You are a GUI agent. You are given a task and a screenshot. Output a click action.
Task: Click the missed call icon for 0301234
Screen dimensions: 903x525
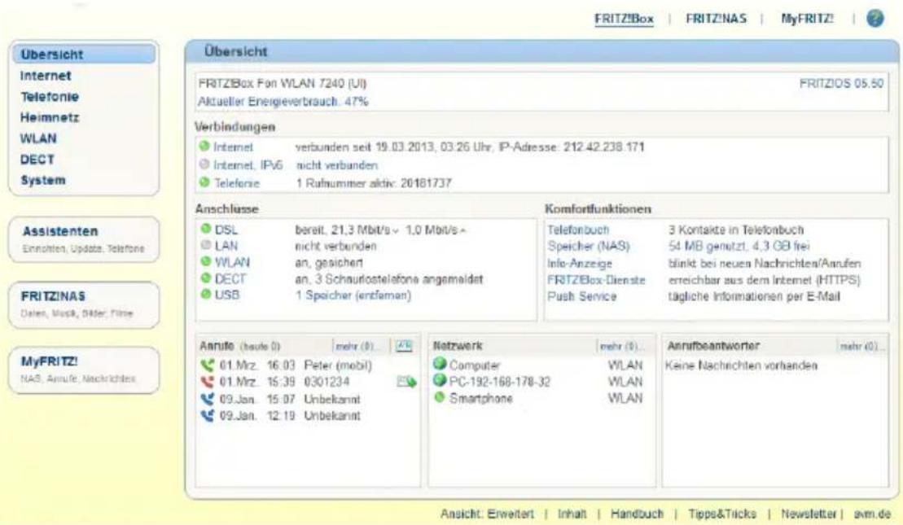click(208, 382)
